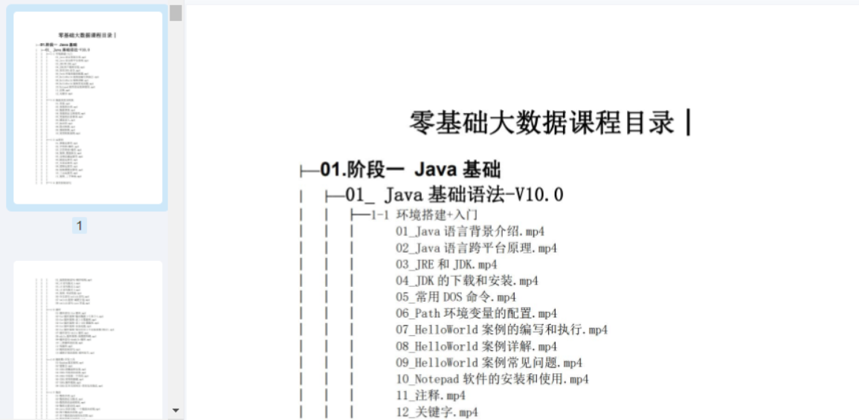Click the title 零基础大数据课程目录

(x=541, y=122)
